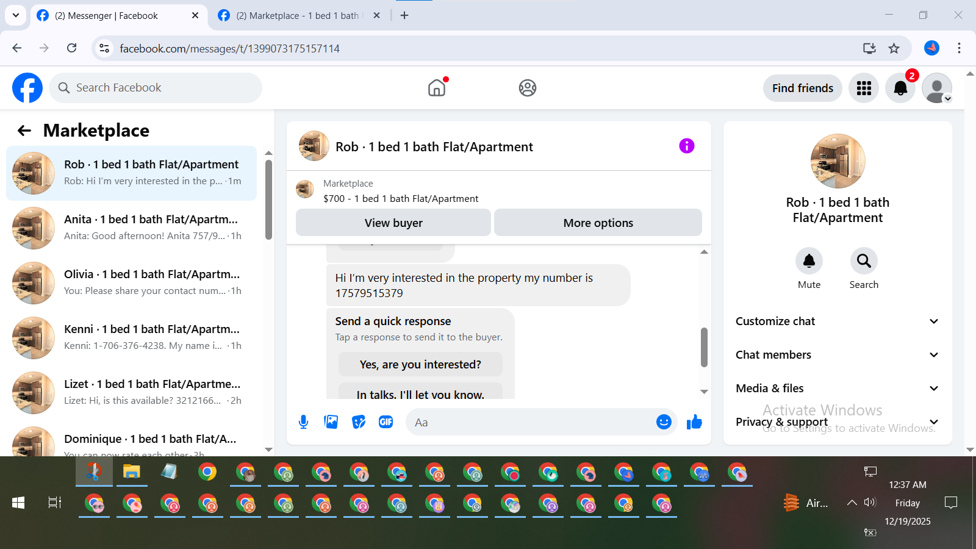The height and width of the screenshot is (549, 976).
Task: Click the address bar URL
Action: click(x=229, y=48)
